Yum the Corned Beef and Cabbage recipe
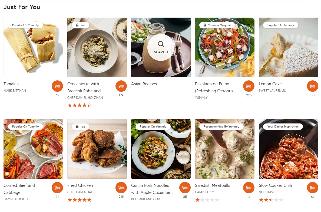The image size is (321, 212). point(57,188)
